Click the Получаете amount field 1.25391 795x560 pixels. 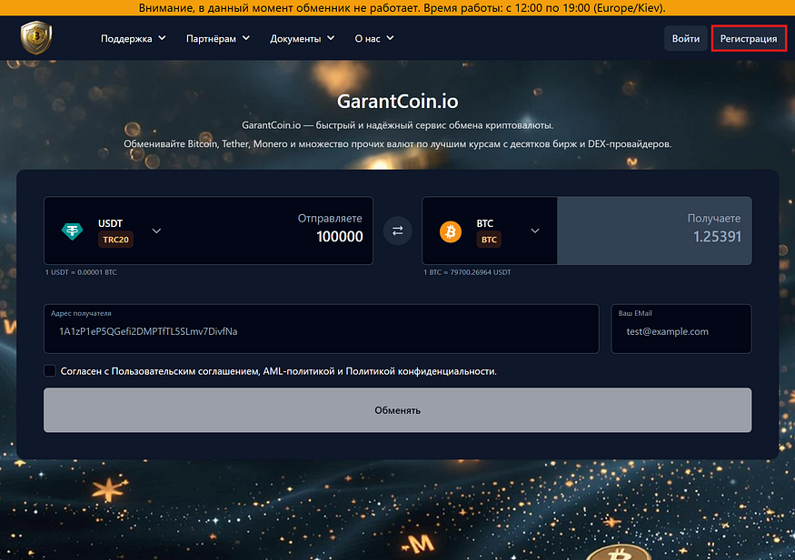654,231
